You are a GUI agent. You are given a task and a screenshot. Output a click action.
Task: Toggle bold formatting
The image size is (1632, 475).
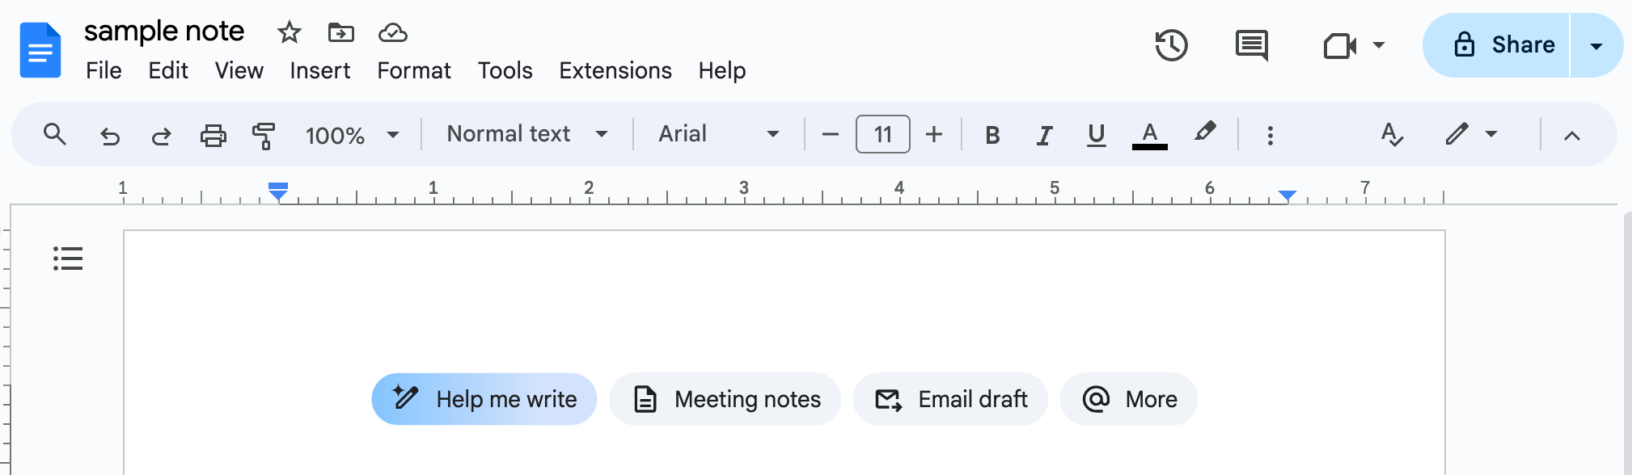tap(992, 135)
